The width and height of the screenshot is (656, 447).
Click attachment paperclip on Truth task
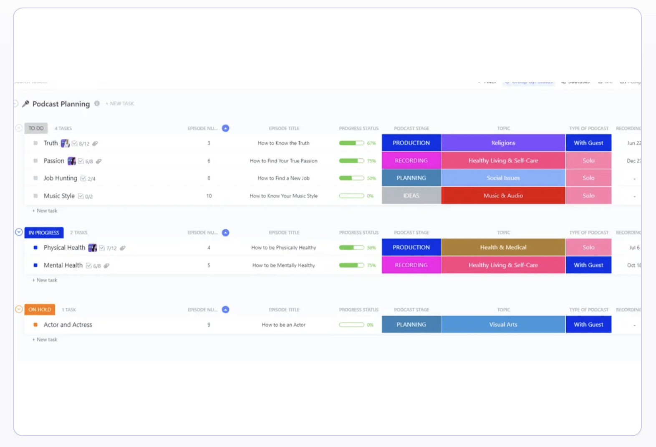[95, 143]
